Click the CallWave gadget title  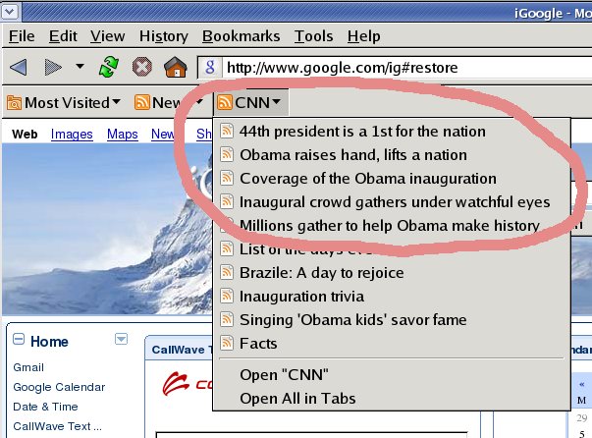pos(182,350)
